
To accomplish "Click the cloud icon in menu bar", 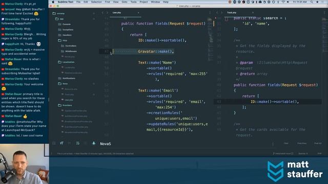I will tap(260, 2).
